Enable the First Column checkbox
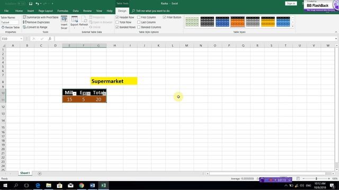The image size is (339, 190). (x=139, y=17)
